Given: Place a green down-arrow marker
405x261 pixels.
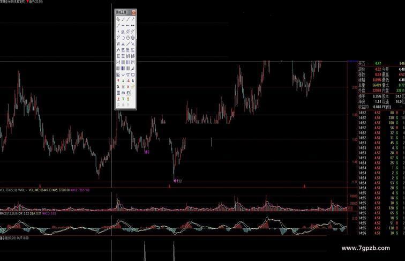Looking at the screenshot, I should click(123, 81).
